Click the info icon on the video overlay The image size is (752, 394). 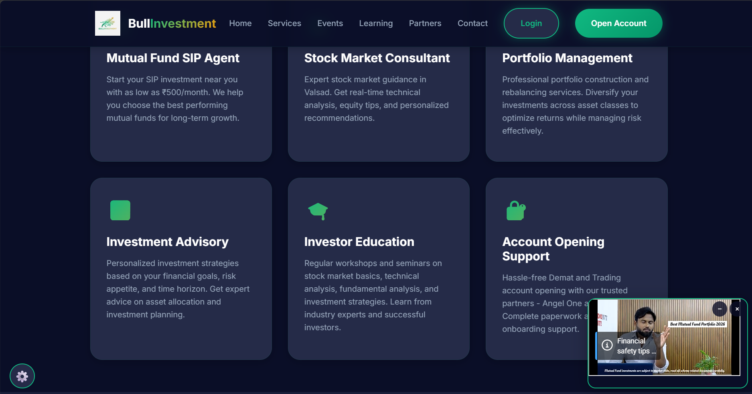[607, 345]
